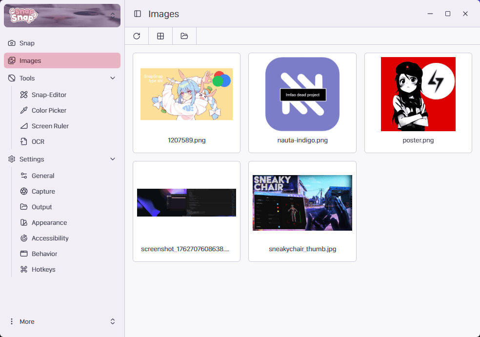Screen dimensions: 480x337
Task: Open the poster.png thumbnail
Action: (418, 95)
